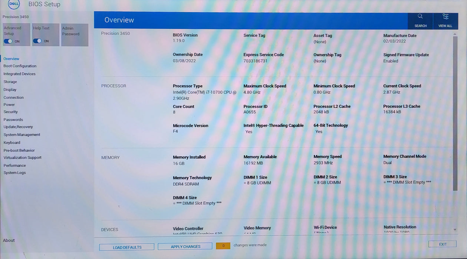Click the LOAD DEFAULTS button
467x259 pixels.
coord(127,247)
